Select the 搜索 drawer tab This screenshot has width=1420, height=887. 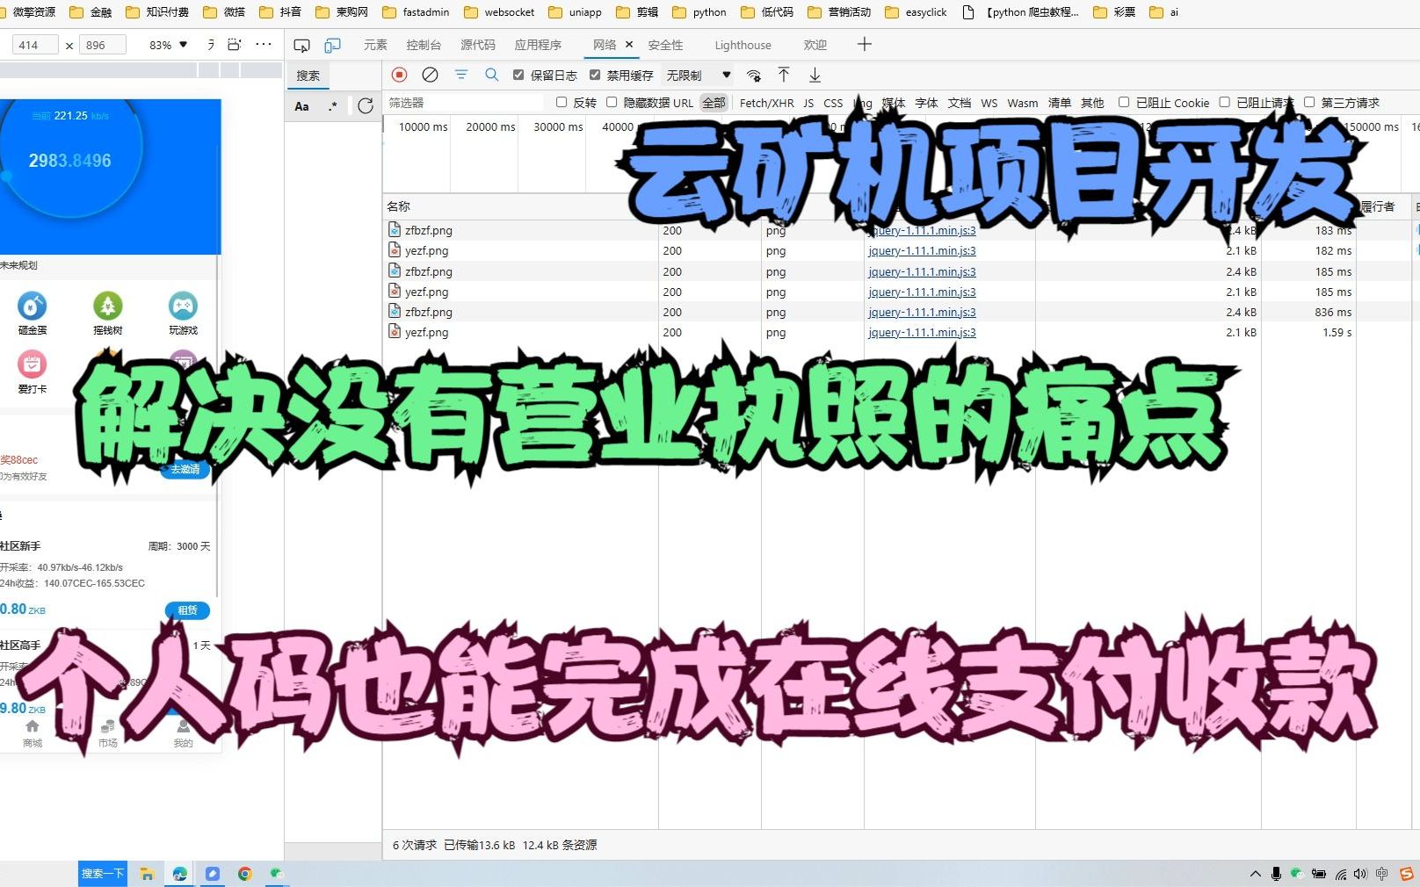click(308, 76)
